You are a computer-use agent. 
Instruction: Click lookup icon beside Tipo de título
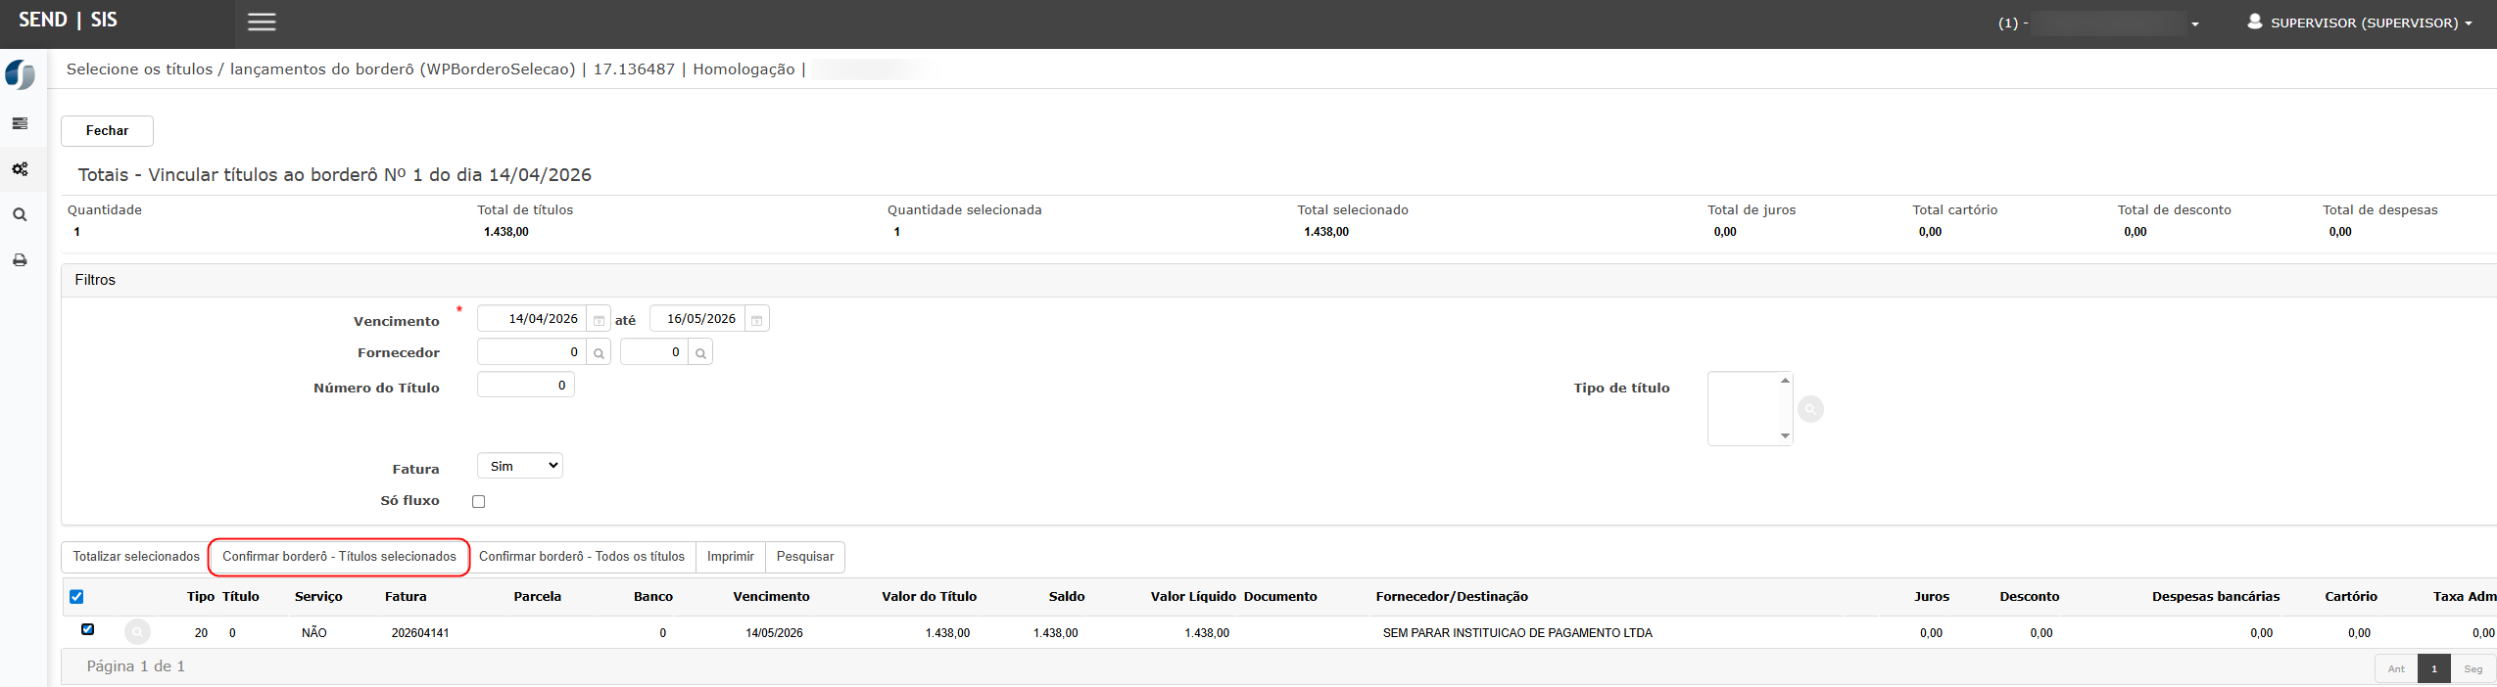pyautogui.click(x=1810, y=409)
